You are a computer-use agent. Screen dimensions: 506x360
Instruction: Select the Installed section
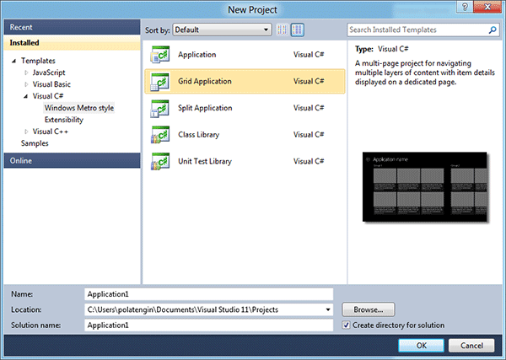click(72, 43)
